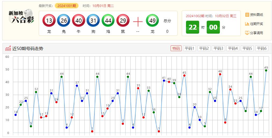The image size is (272, 138).
Task: Click the red ball number 40
Action: (x=78, y=21)
